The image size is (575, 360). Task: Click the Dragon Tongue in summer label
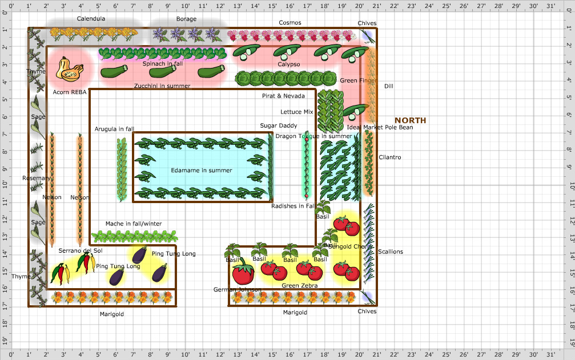[x=315, y=136]
